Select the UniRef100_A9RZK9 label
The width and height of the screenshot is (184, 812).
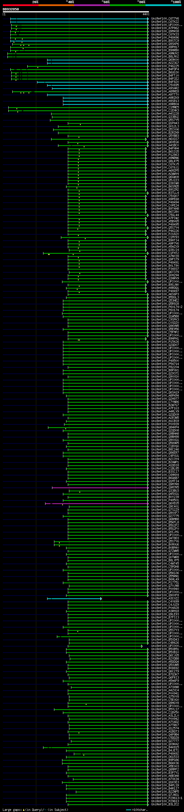[x=165, y=98]
